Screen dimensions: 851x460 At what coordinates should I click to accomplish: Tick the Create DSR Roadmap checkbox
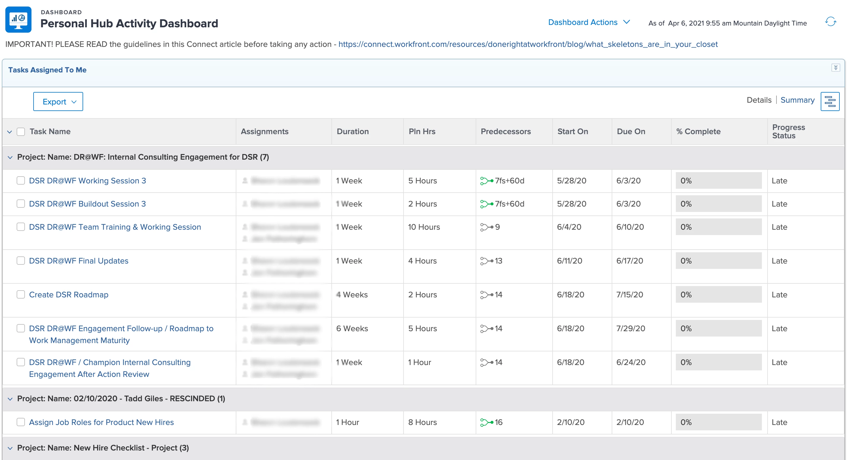[x=21, y=294]
